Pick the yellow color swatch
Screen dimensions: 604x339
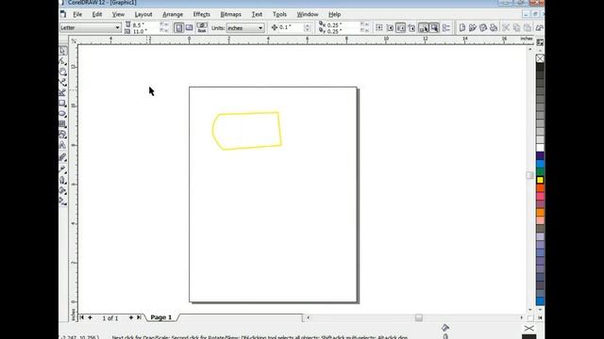click(540, 180)
